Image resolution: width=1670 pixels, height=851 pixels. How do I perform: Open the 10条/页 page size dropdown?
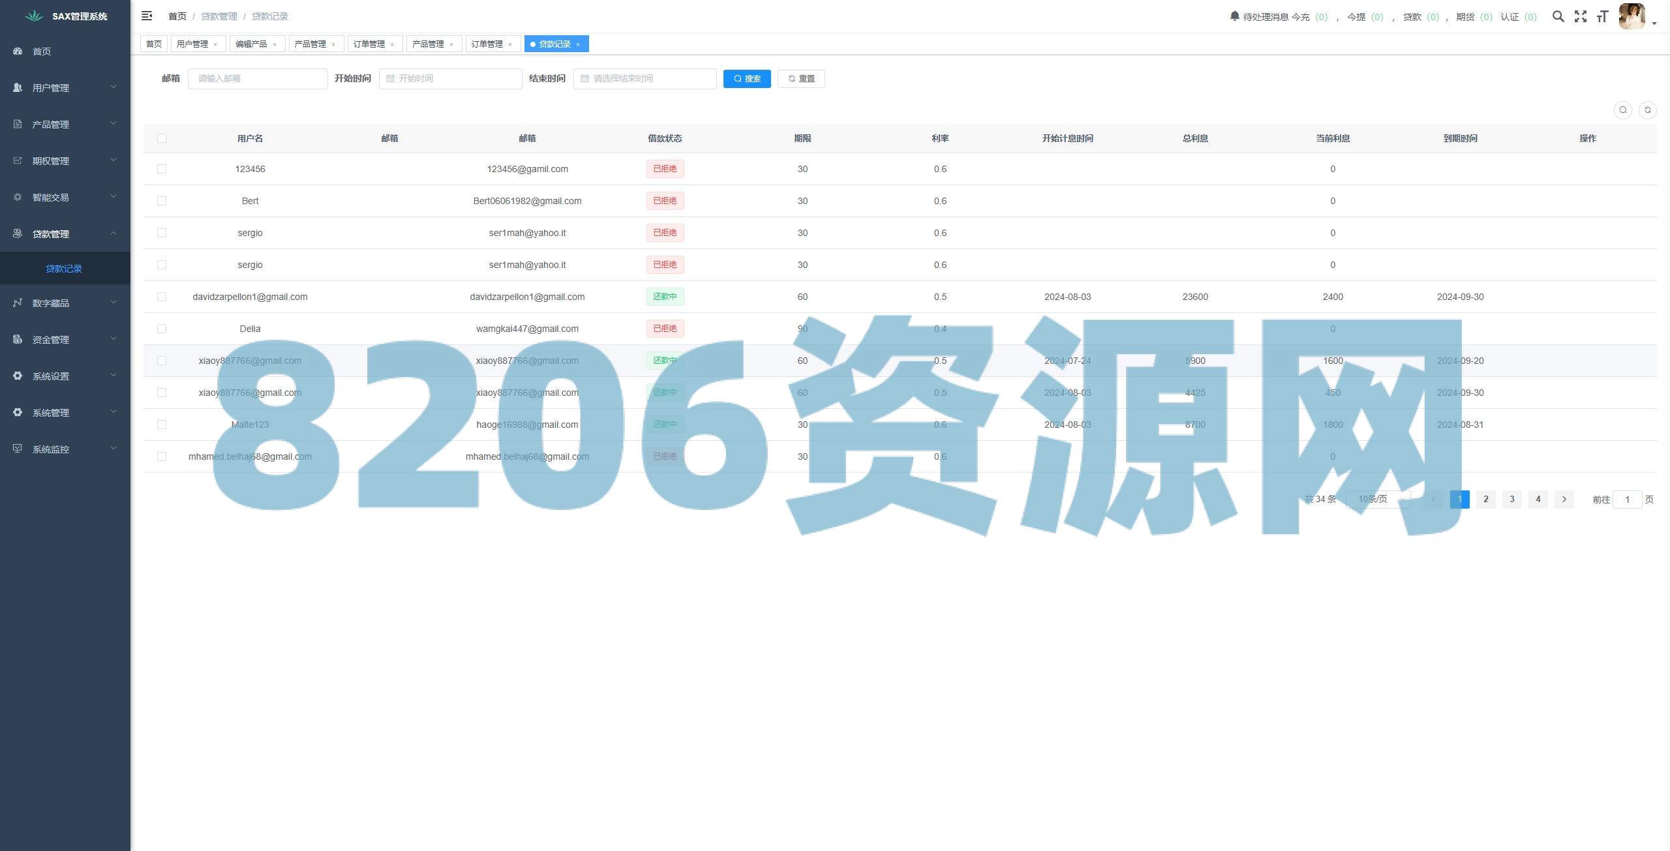(1378, 500)
